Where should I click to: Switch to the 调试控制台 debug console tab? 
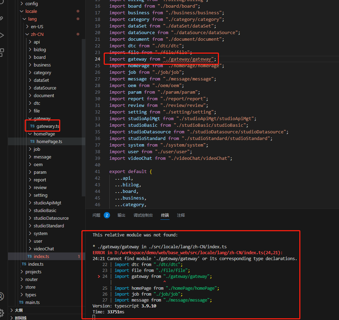click(x=143, y=215)
